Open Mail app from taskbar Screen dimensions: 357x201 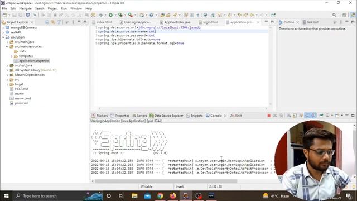click(x=147, y=196)
